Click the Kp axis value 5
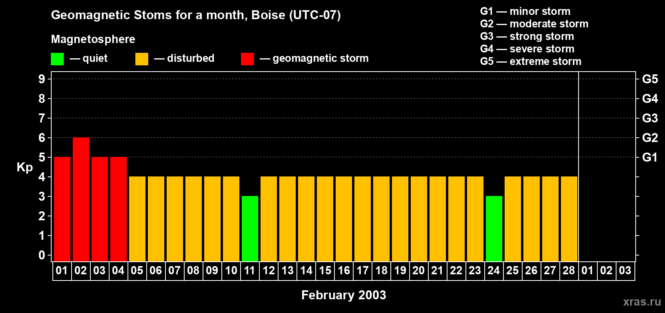The image size is (665, 313). pyautogui.click(x=42, y=157)
